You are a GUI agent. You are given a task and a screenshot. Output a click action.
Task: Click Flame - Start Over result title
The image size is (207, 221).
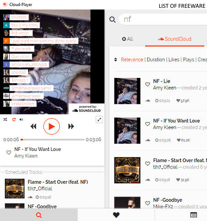pos(180,161)
